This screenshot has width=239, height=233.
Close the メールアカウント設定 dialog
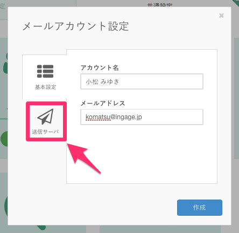[x=221, y=16]
